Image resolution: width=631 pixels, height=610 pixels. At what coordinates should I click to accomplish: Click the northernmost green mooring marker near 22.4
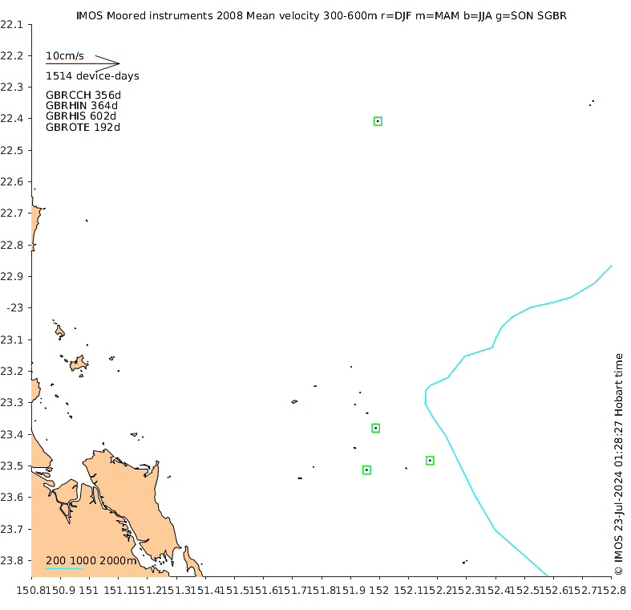point(378,121)
